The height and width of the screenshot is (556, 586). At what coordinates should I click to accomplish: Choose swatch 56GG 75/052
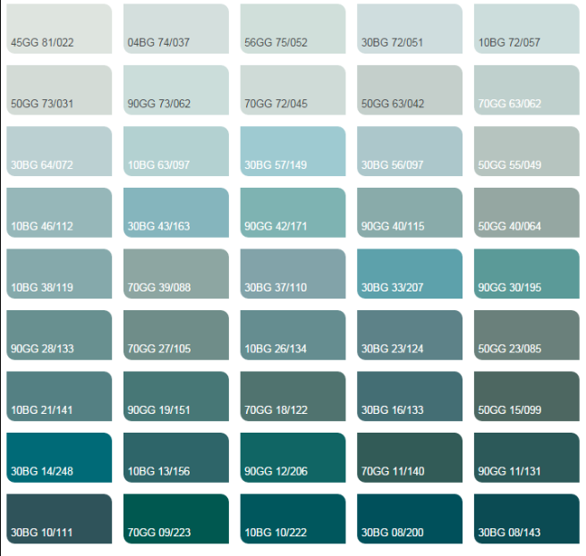293,29
